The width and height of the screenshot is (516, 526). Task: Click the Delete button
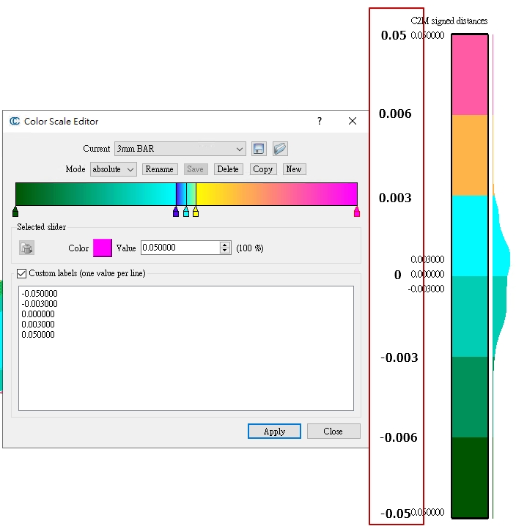click(228, 169)
